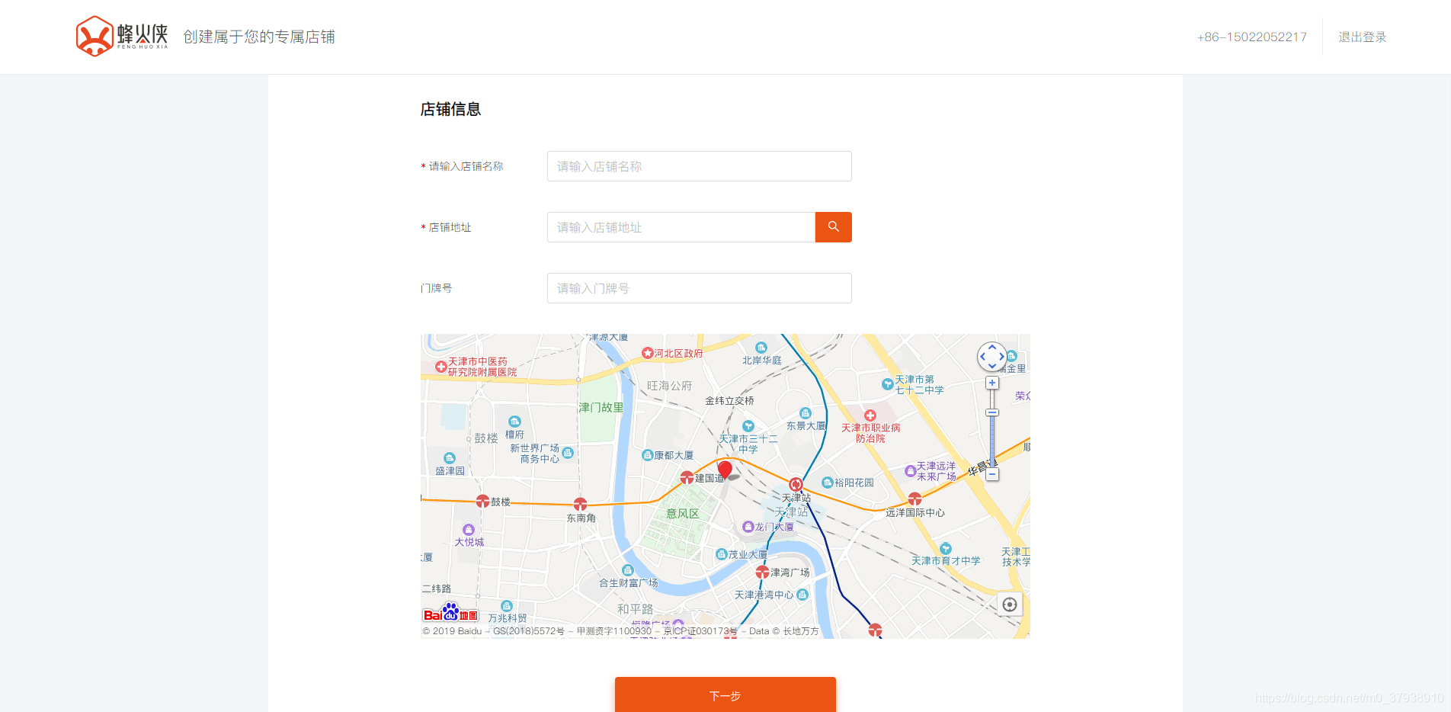
Task: Click the orange search icon beside shop address field
Action: click(833, 227)
